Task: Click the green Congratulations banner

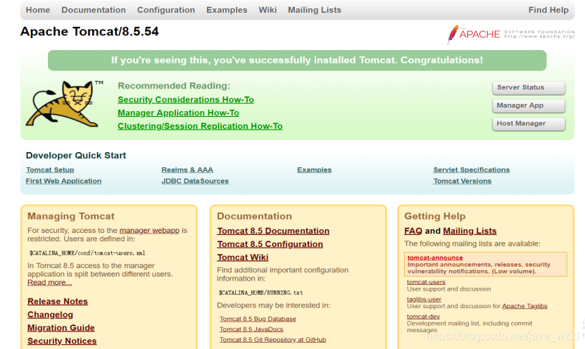Action: click(x=297, y=61)
